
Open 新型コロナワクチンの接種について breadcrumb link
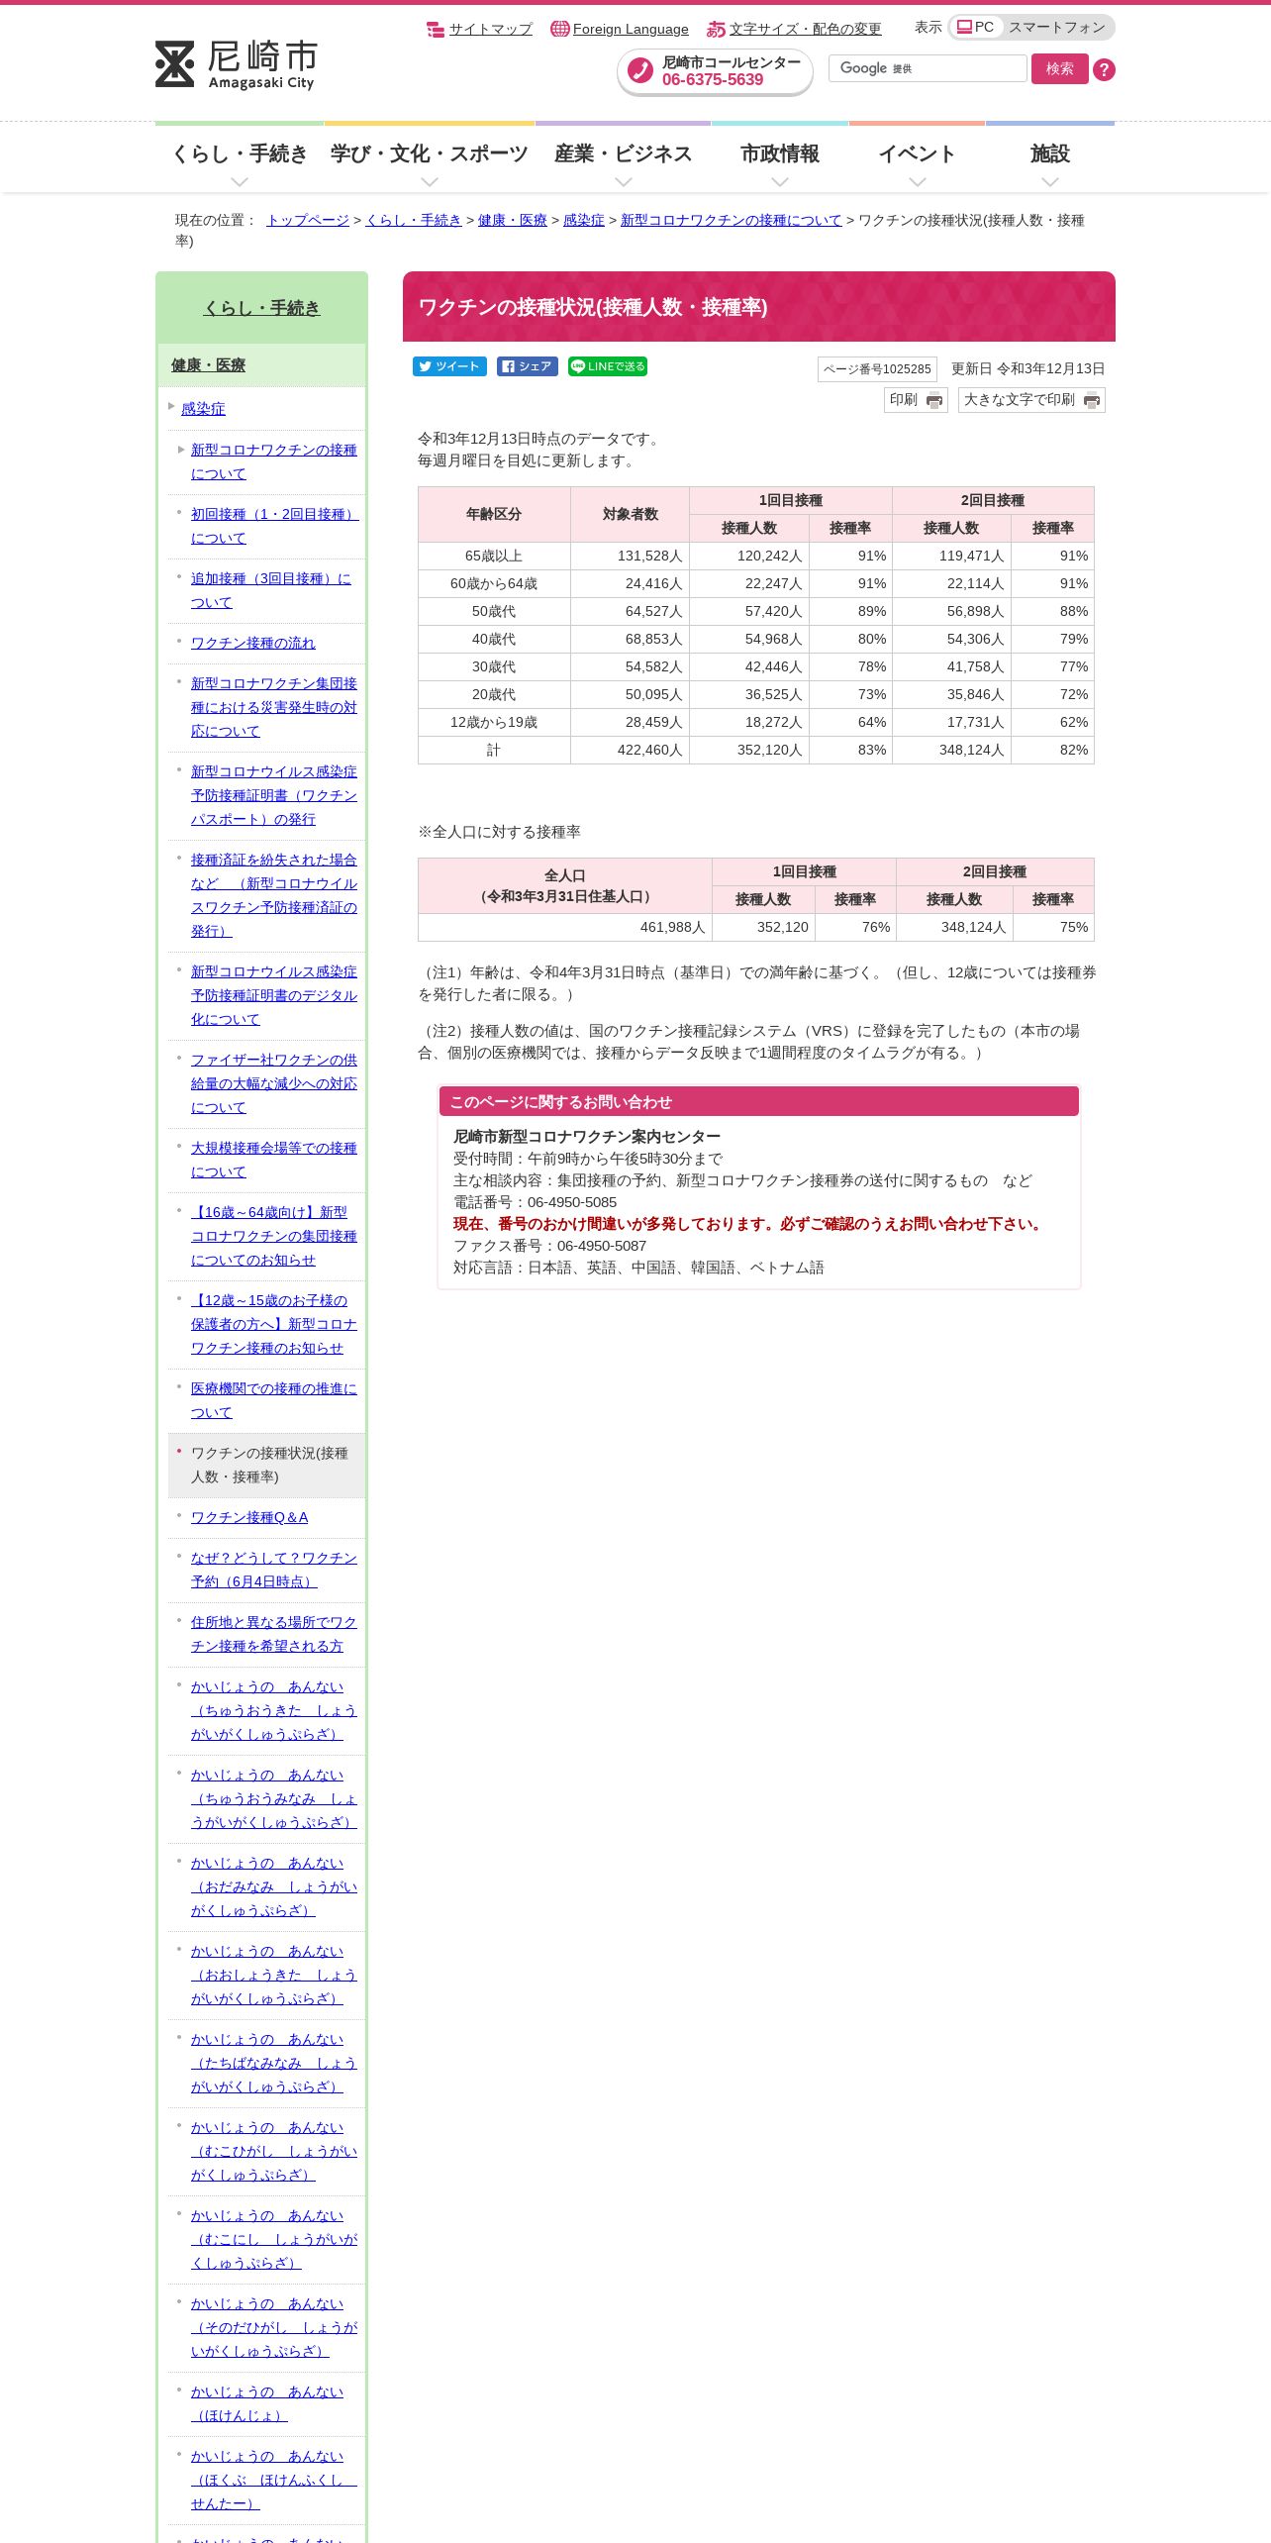(x=731, y=220)
